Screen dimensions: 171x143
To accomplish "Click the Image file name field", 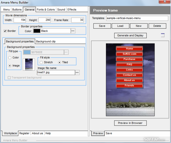I will (56, 73).
